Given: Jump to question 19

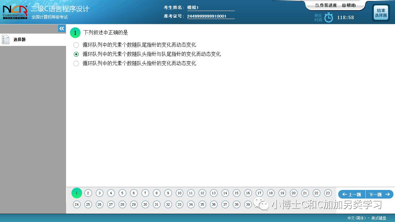Looking at the screenshot, I should (282, 193).
